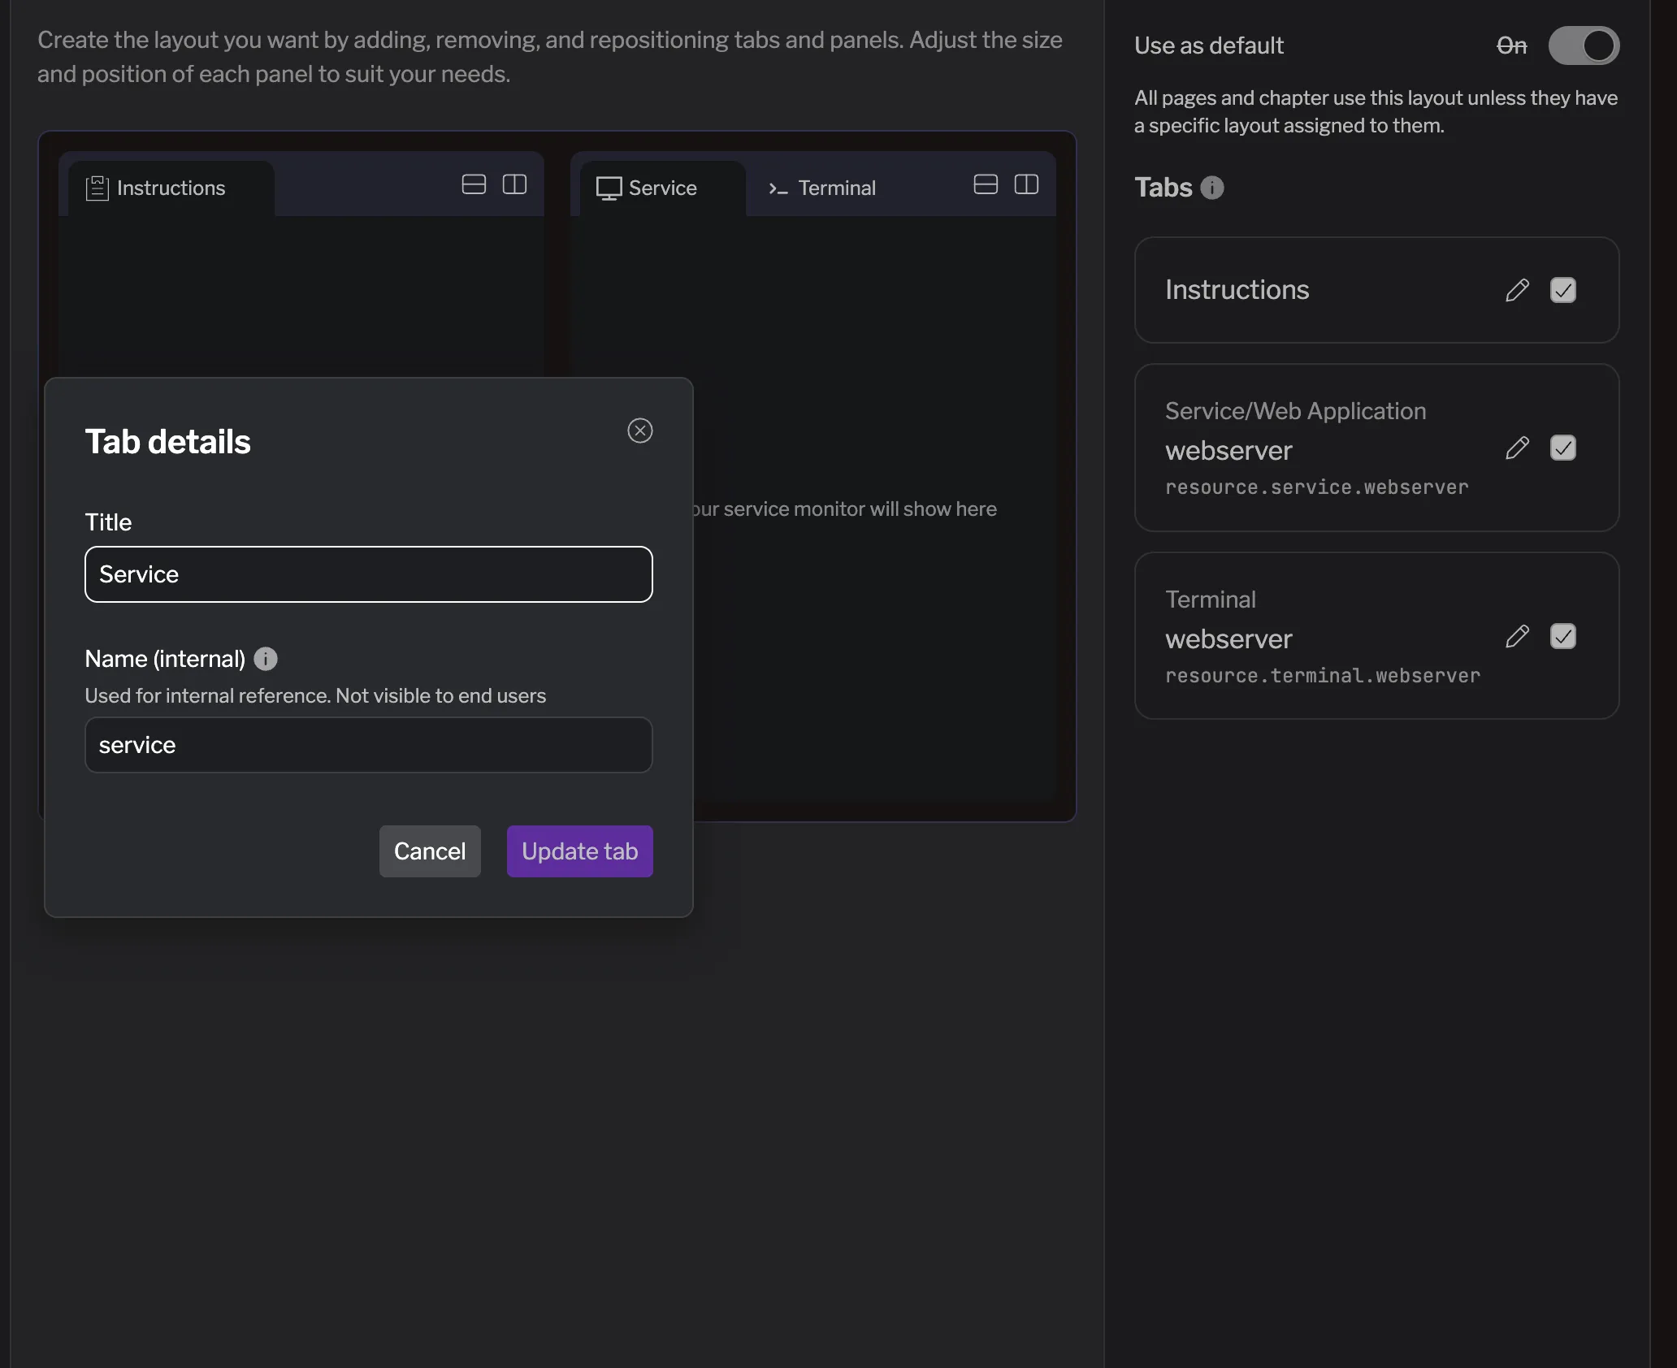
Task: Click the Update tab button
Action: coord(579,851)
